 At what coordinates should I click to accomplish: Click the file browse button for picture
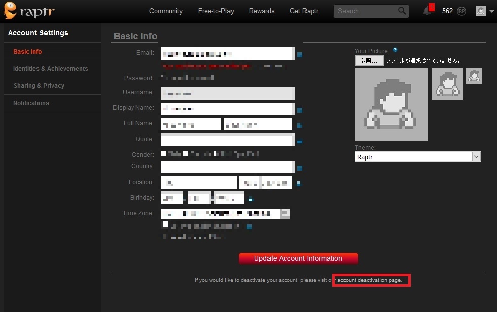tap(369, 61)
